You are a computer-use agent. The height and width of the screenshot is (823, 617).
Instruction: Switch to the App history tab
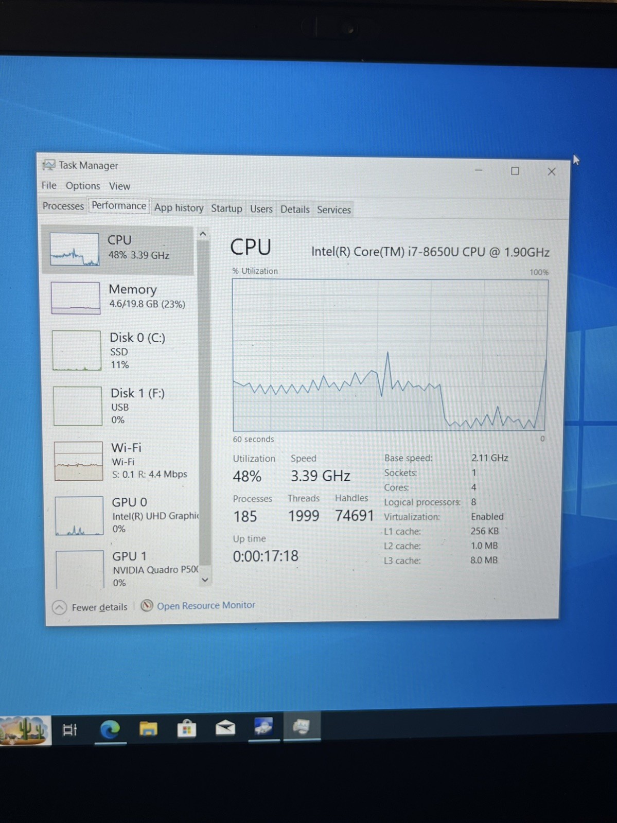179,207
